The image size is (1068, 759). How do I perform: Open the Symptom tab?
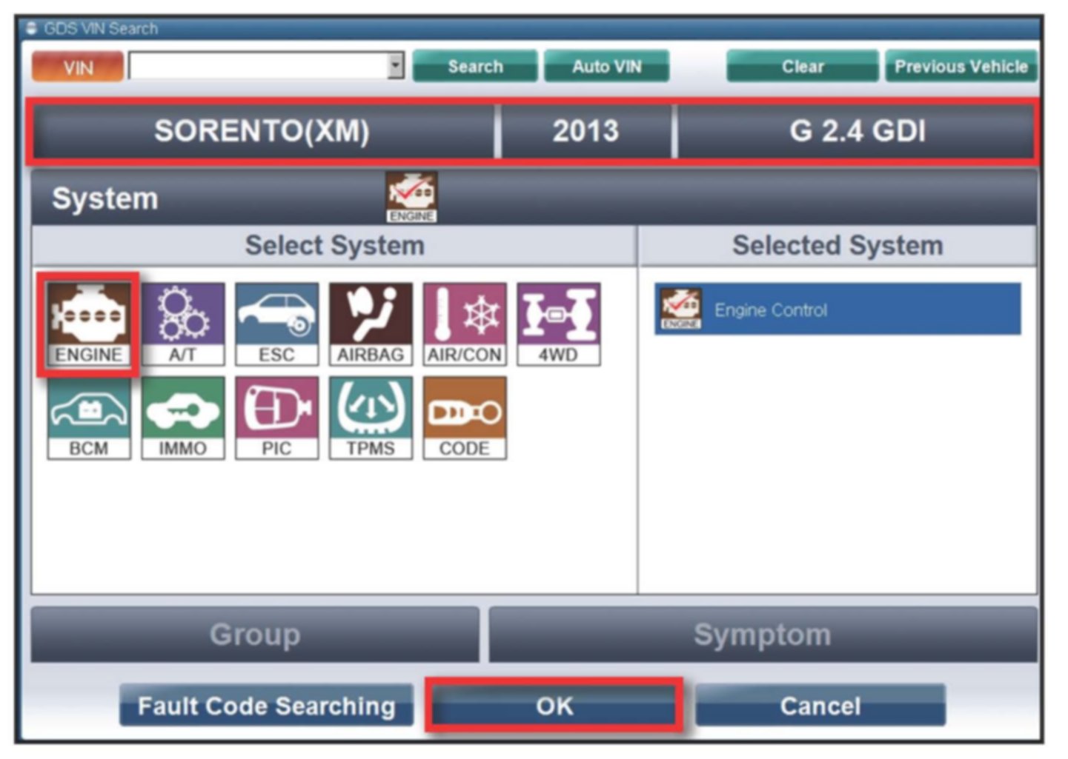click(x=763, y=635)
